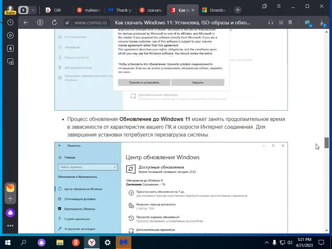Image resolution: width=332 pixels, height=249 pixels.
Task: Close the active Как скачать tab
Action: [193, 10]
